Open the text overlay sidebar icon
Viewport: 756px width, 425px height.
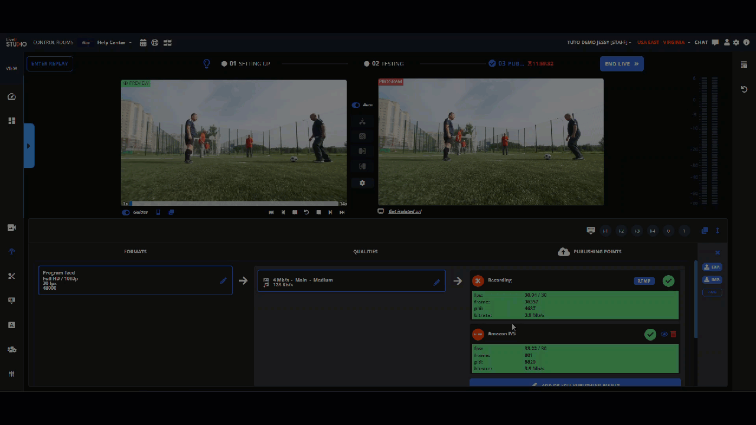[11, 325]
